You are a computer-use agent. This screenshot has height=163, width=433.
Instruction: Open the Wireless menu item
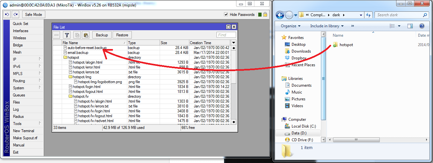coord(20,38)
